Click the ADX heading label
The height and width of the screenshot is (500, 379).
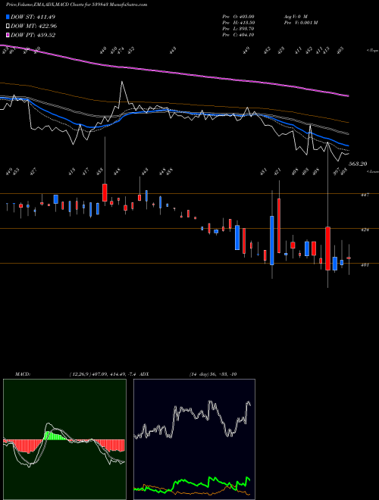coord(144,374)
